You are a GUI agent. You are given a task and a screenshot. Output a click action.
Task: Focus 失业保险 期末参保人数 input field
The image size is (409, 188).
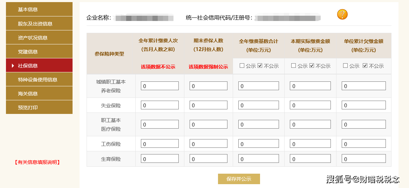coord(209,105)
